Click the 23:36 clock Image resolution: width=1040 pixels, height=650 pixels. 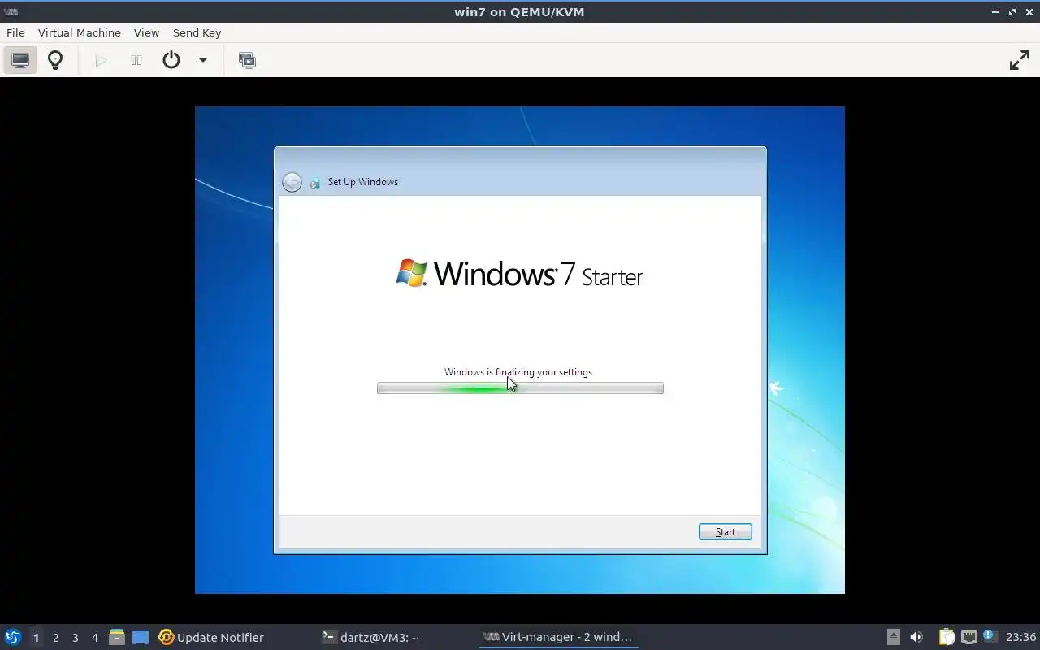point(1020,637)
